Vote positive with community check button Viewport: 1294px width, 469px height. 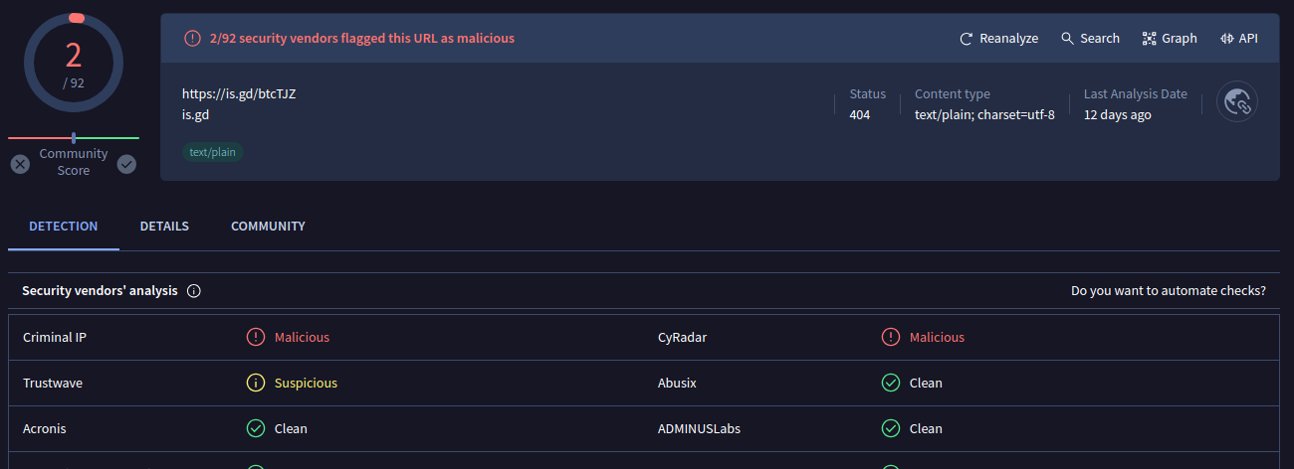coord(126,164)
